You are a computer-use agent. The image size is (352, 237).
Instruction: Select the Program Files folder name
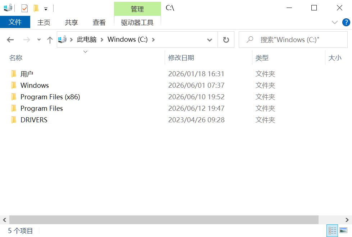[x=42, y=108]
